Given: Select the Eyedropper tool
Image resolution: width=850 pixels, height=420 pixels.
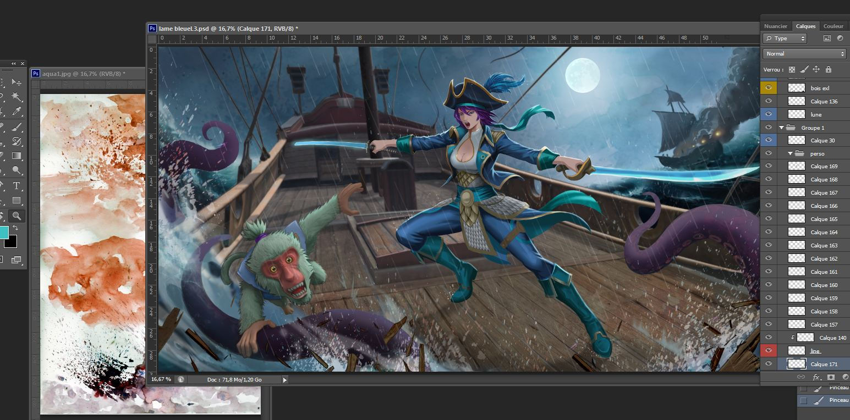Looking at the screenshot, I should (17, 112).
